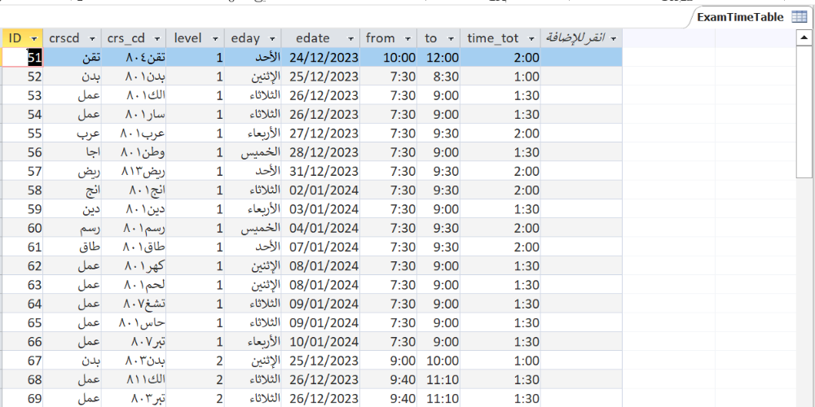Screen dimensions: 815x407
Task: Click the crscd cell اجا in row 56
Action: click(x=73, y=152)
